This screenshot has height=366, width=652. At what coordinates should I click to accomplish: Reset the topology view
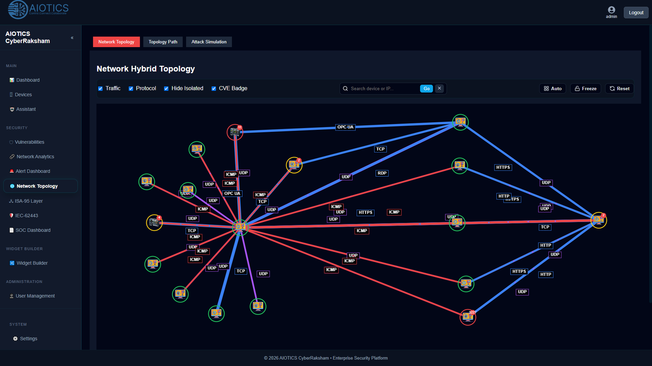click(x=619, y=89)
